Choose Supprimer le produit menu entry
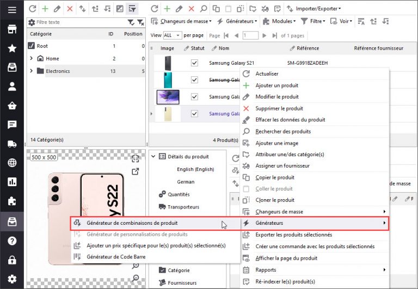This screenshot has height=289, width=418. point(315,108)
